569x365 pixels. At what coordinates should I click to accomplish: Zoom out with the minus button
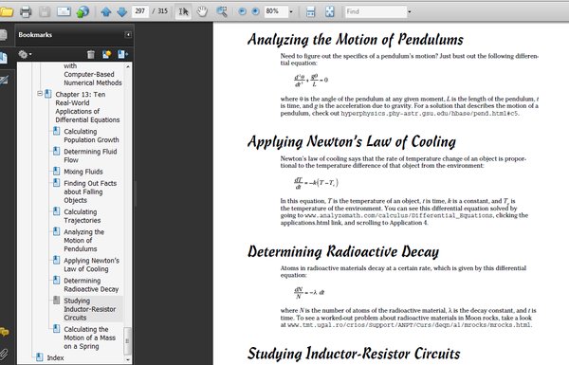click(x=242, y=11)
